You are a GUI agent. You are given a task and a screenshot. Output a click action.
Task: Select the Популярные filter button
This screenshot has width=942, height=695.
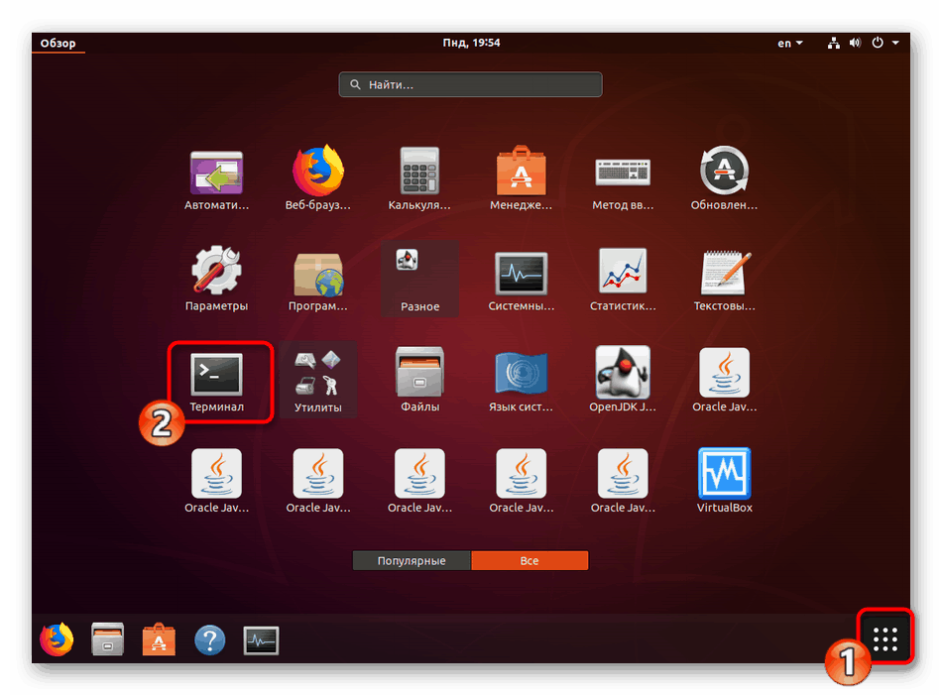coord(411,560)
